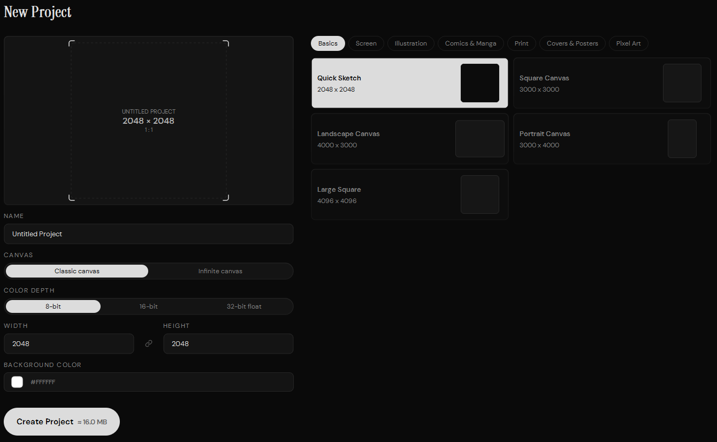Click the ≈ 16.0 MB size estimate text

pos(92,422)
